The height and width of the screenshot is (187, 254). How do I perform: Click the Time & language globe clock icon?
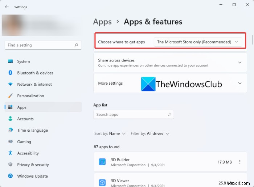coord(11,130)
